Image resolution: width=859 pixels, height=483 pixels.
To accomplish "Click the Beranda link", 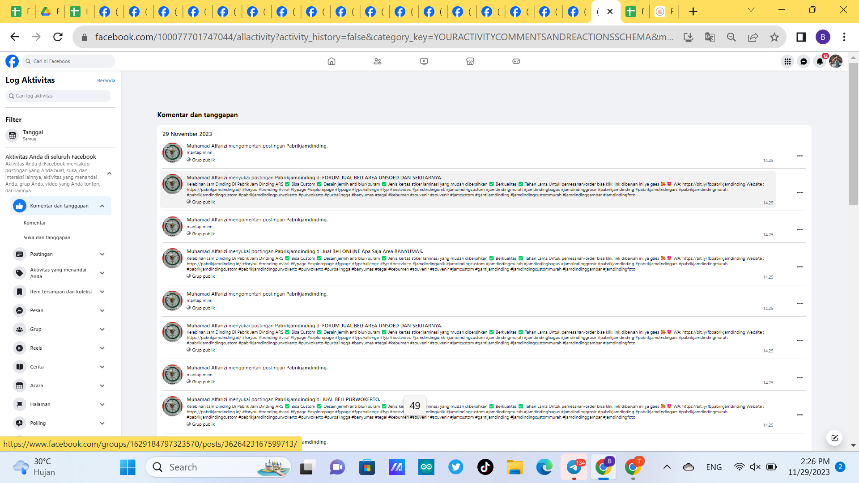I will click(x=106, y=80).
